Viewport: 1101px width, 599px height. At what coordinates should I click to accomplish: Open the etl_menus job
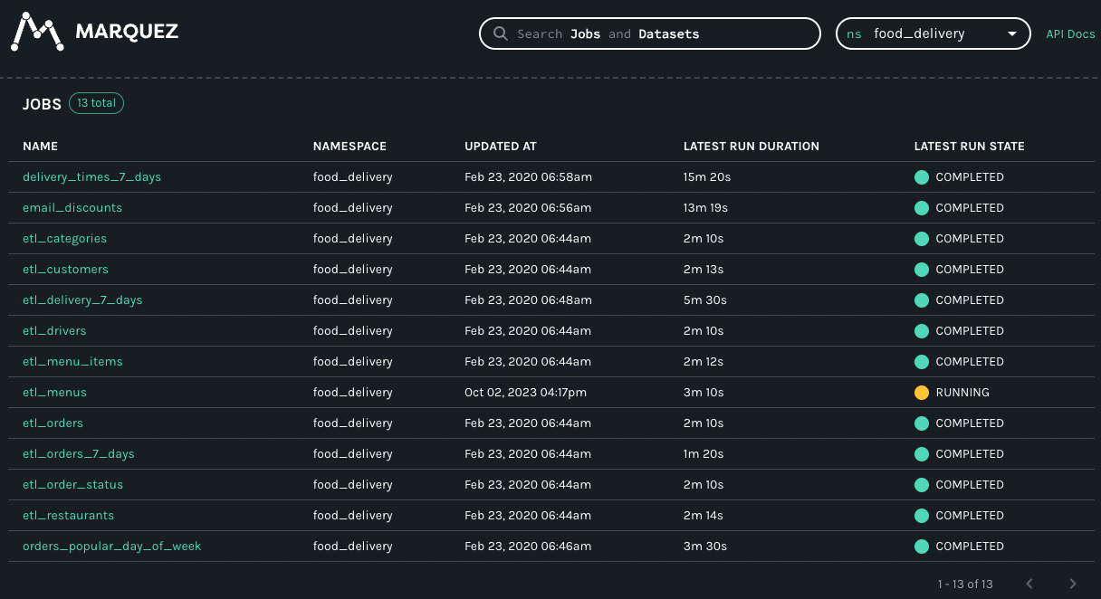[x=54, y=393]
